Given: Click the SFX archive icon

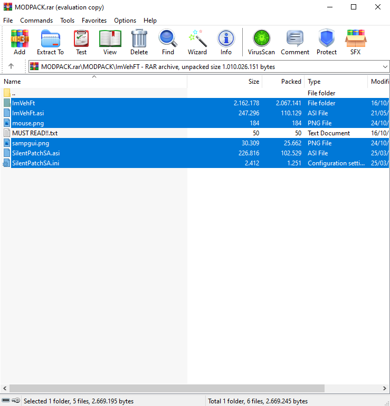Looking at the screenshot, I should coord(356,38).
